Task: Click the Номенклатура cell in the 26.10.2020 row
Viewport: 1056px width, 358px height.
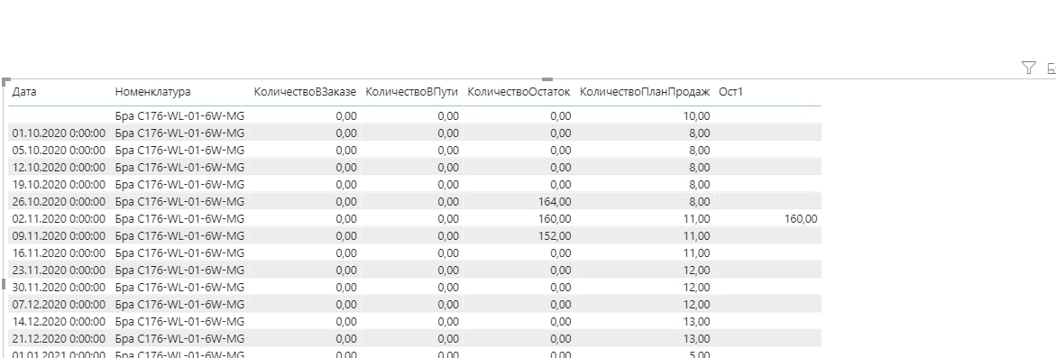Action: (x=179, y=201)
